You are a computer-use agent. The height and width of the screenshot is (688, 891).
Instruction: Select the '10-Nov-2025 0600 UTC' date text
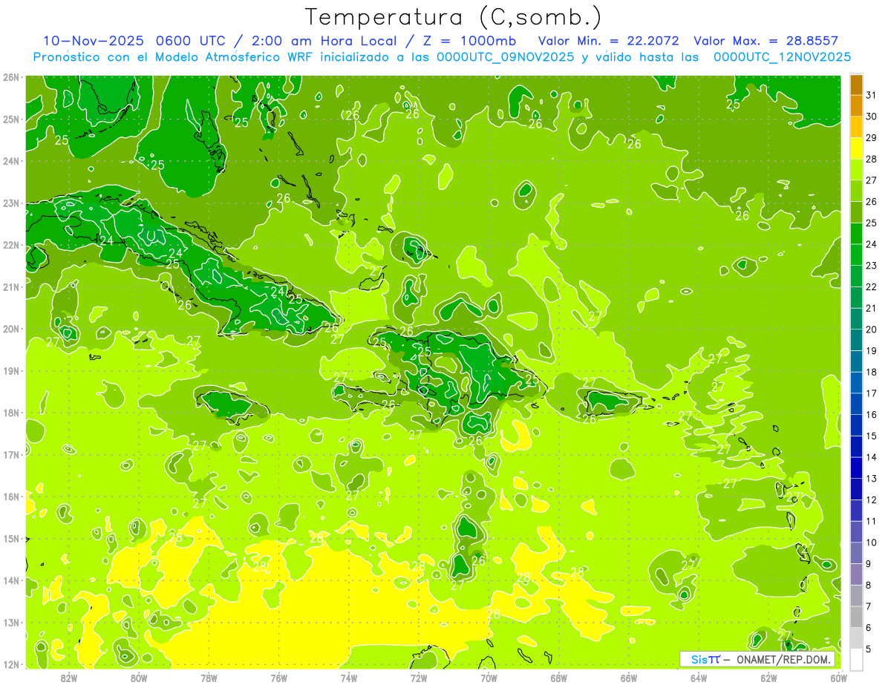(135, 40)
